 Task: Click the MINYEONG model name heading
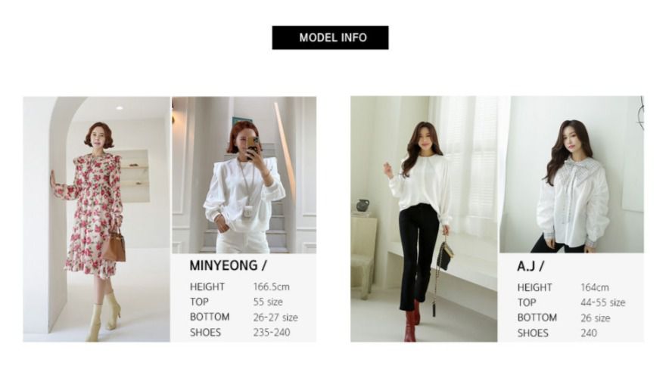point(228,265)
